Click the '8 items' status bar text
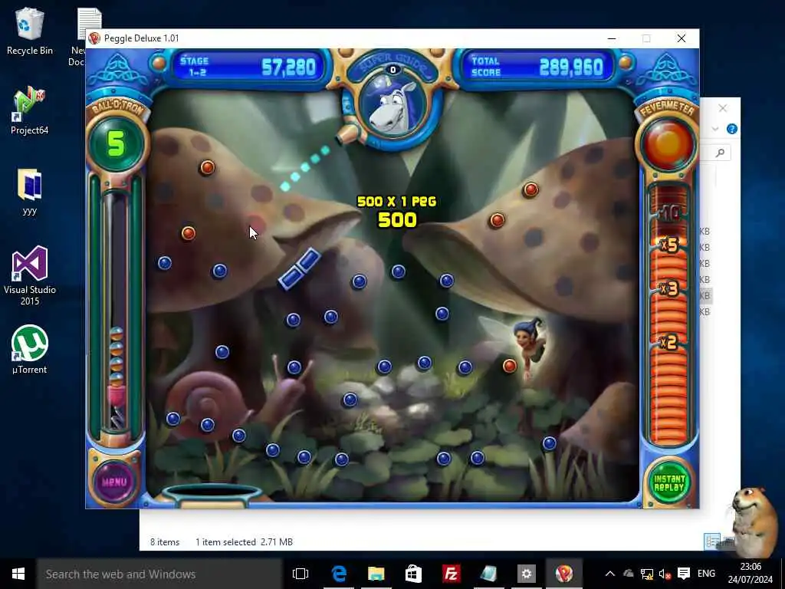Screen dimensions: 785x589 165,542
